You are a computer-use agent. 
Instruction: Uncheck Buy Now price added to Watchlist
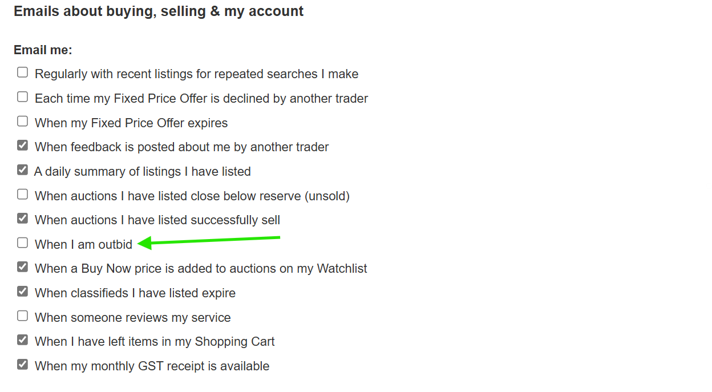[x=22, y=267]
